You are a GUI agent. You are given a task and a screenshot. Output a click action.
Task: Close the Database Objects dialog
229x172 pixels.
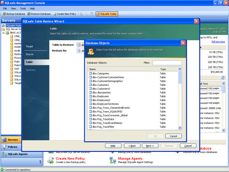coord(183,43)
